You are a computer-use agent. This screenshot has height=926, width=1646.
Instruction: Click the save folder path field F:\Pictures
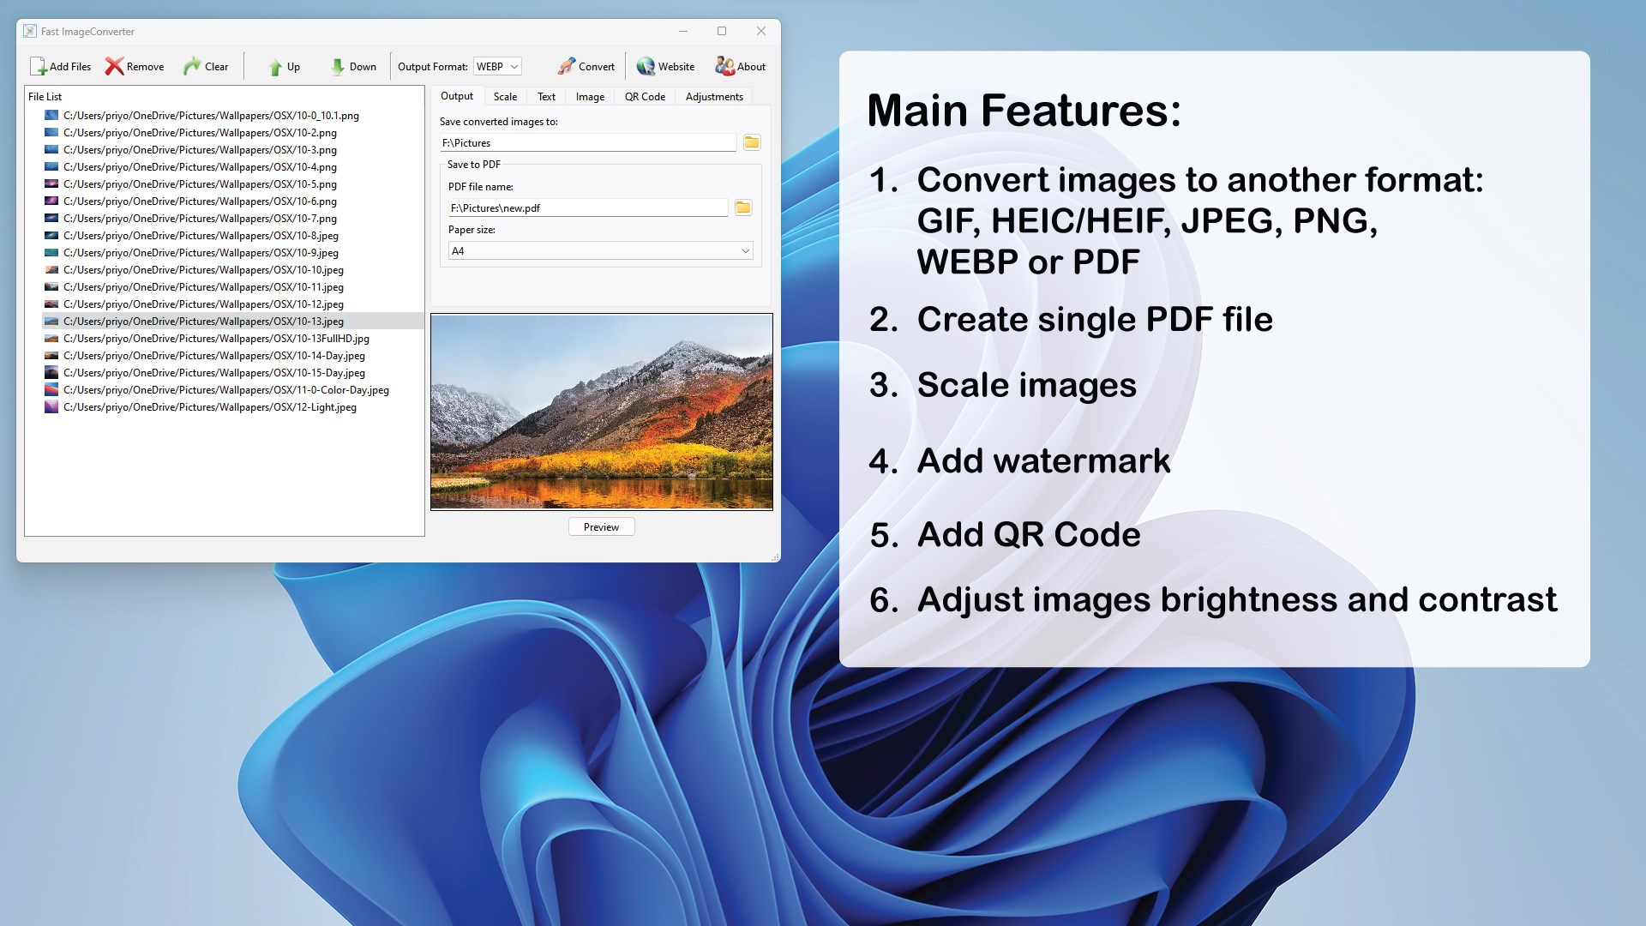(x=588, y=143)
